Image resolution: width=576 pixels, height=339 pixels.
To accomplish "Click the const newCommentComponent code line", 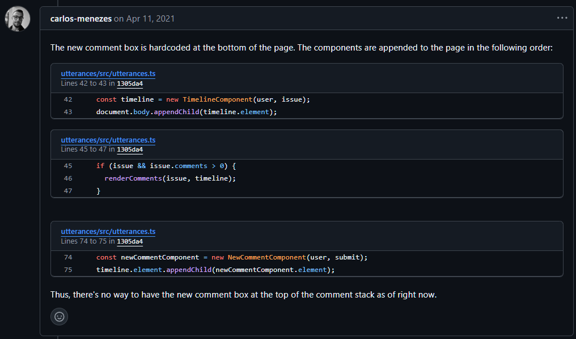I will 232,257.
